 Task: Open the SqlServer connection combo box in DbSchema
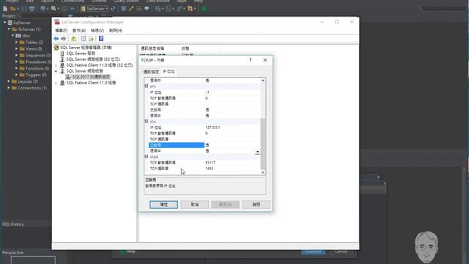(95, 9)
